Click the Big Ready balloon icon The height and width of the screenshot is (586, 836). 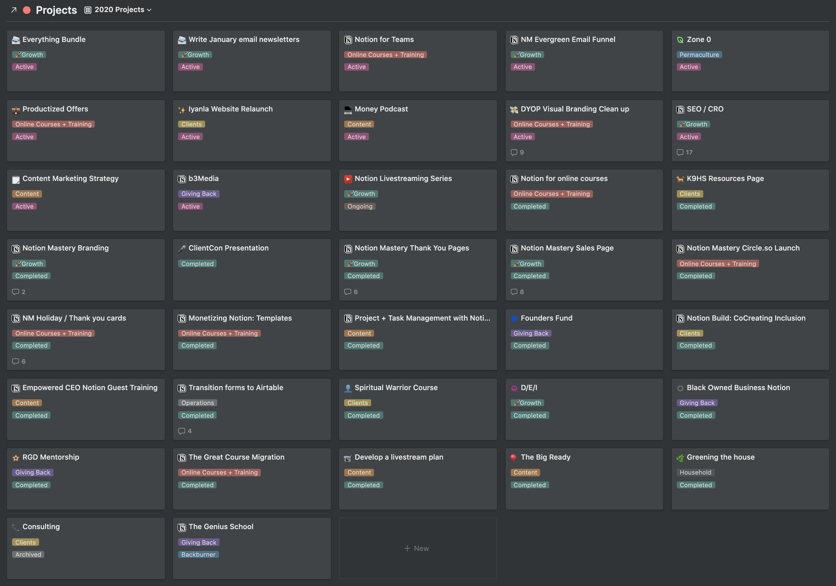click(x=513, y=458)
